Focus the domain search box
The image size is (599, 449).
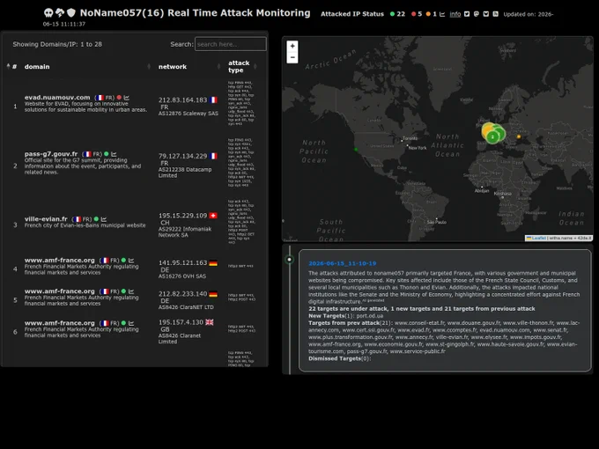[x=231, y=44]
